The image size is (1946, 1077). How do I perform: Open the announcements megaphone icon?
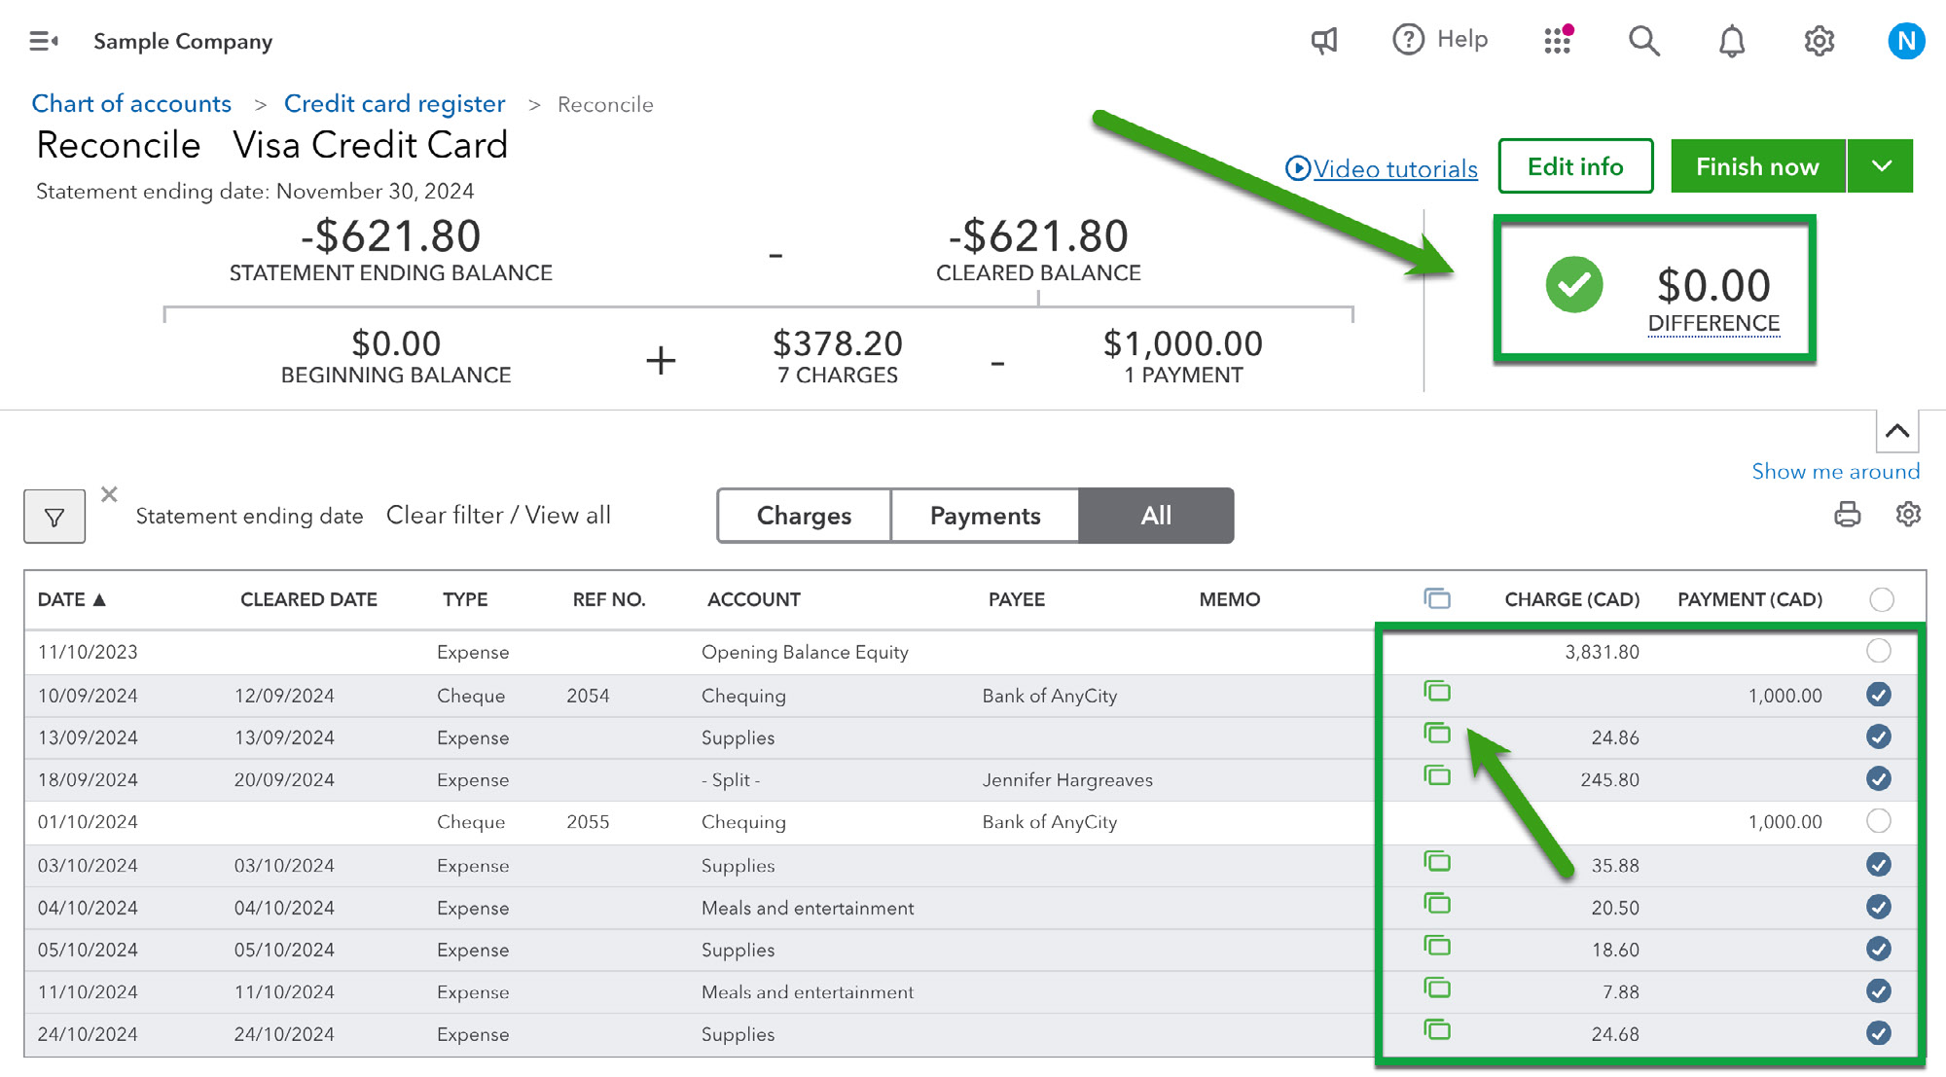tap(1324, 40)
